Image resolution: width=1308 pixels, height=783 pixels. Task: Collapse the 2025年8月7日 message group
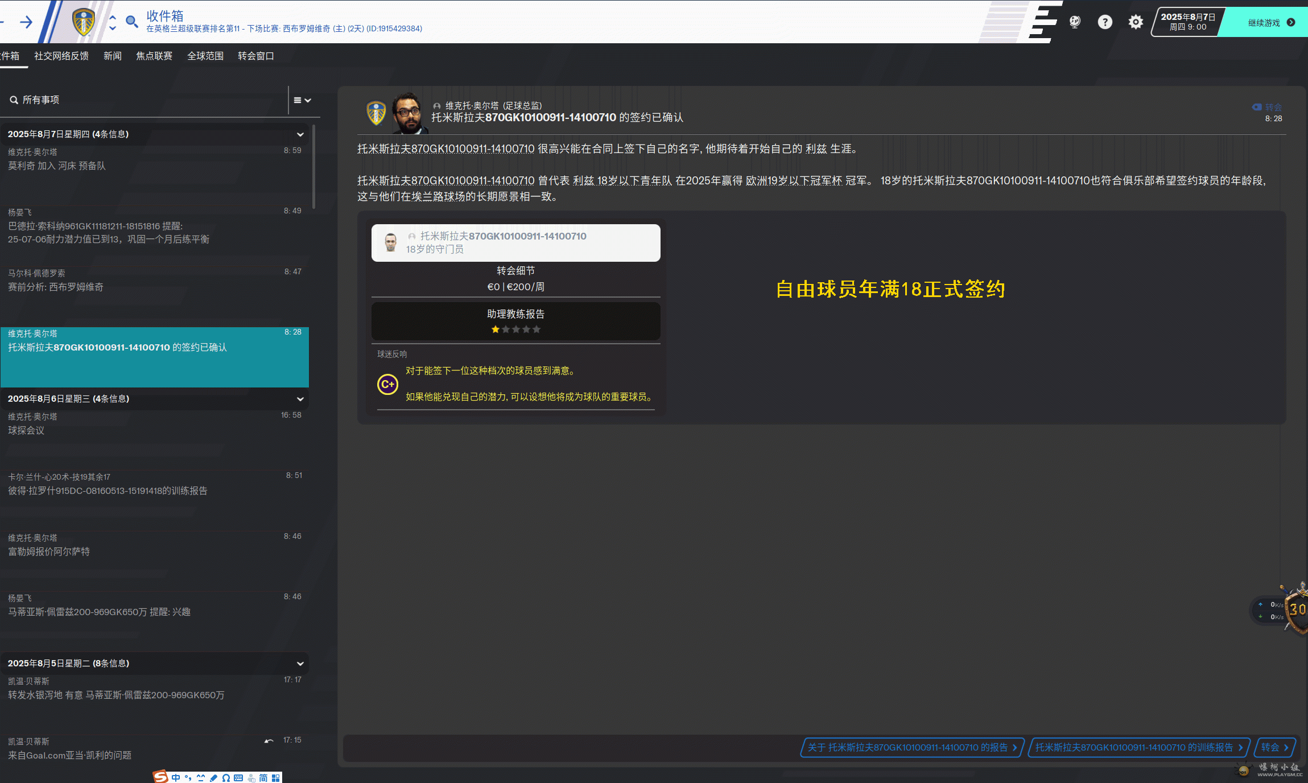pyautogui.click(x=300, y=134)
